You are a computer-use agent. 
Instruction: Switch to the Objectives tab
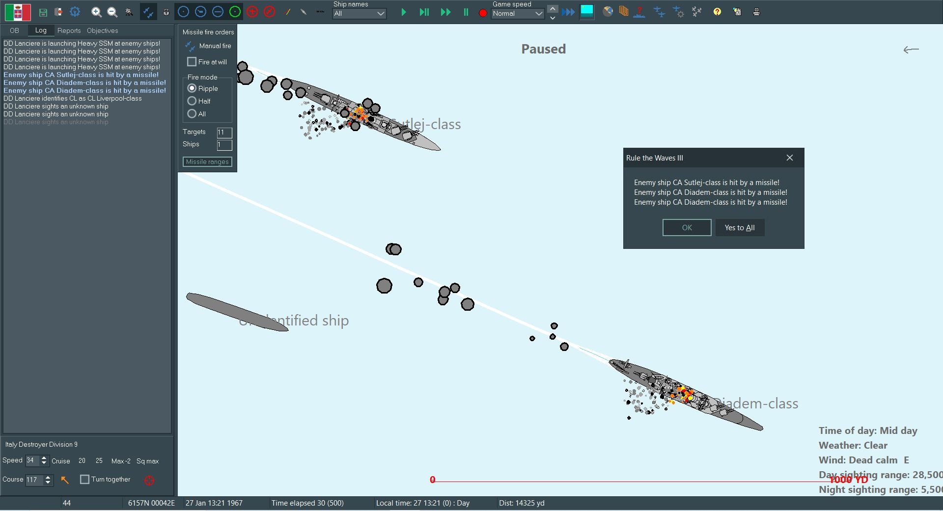coord(103,30)
